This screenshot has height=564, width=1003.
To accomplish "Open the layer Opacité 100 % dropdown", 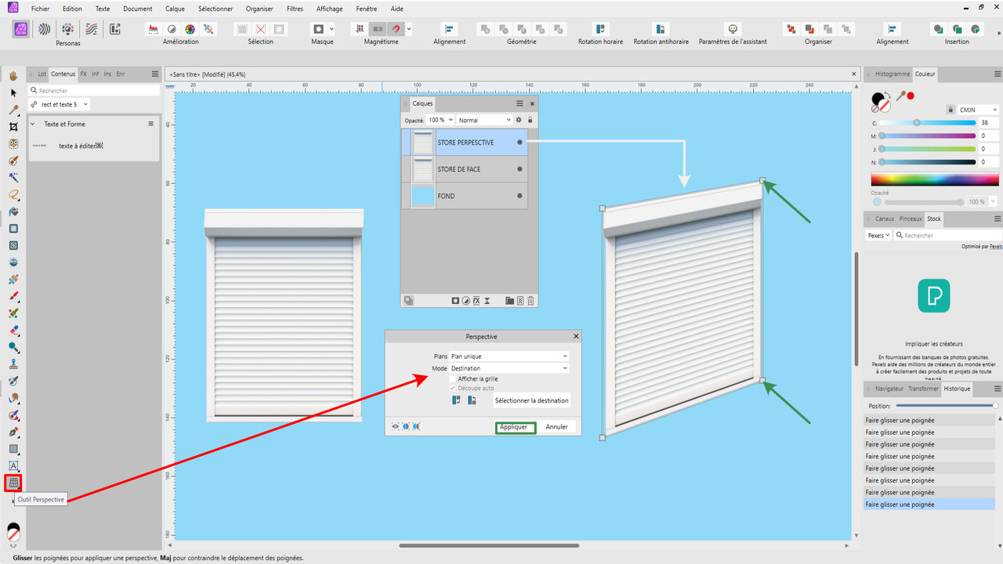I will pyautogui.click(x=440, y=120).
